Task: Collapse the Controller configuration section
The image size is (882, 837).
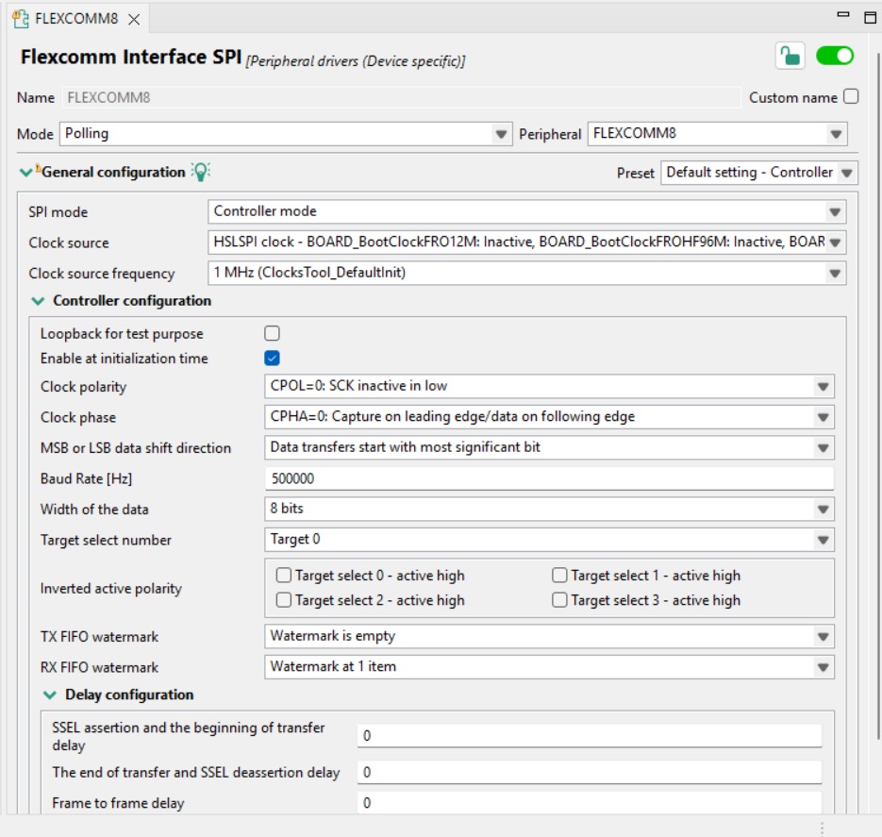Action: (39, 301)
